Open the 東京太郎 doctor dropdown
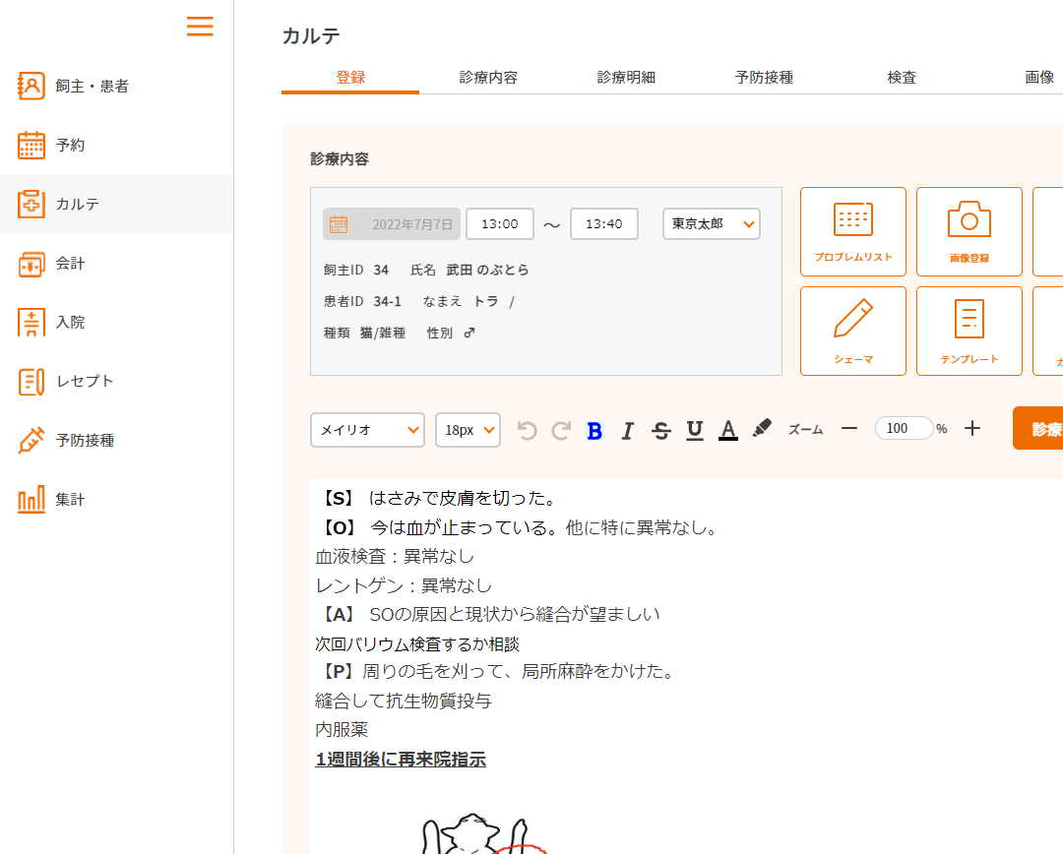This screenshot has height=854, width=1063. (712, 223)
